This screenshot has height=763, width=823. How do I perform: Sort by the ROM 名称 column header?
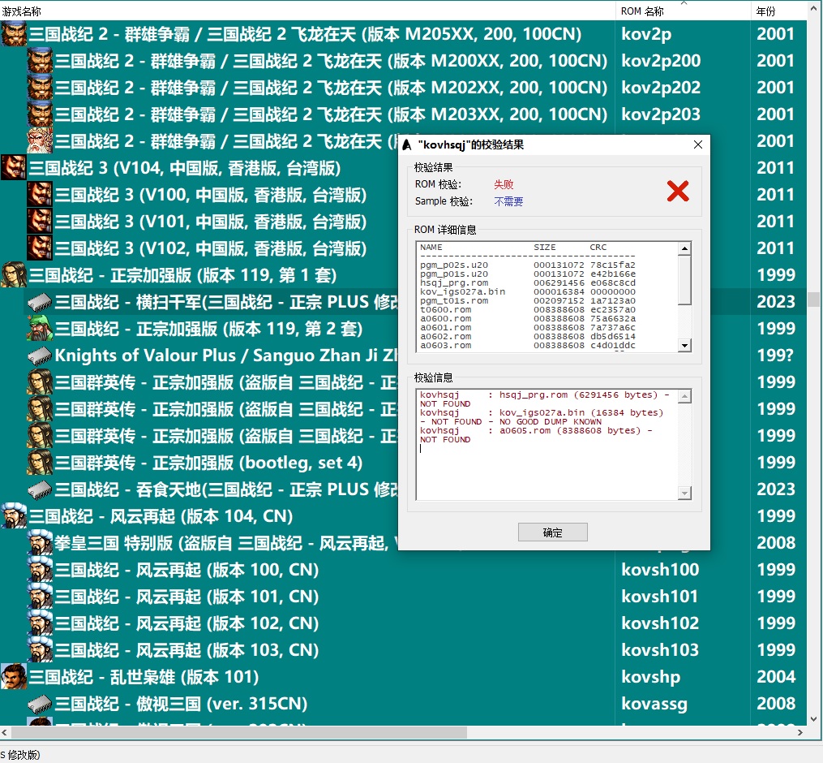pyautogui.click(x=683, y=11)
